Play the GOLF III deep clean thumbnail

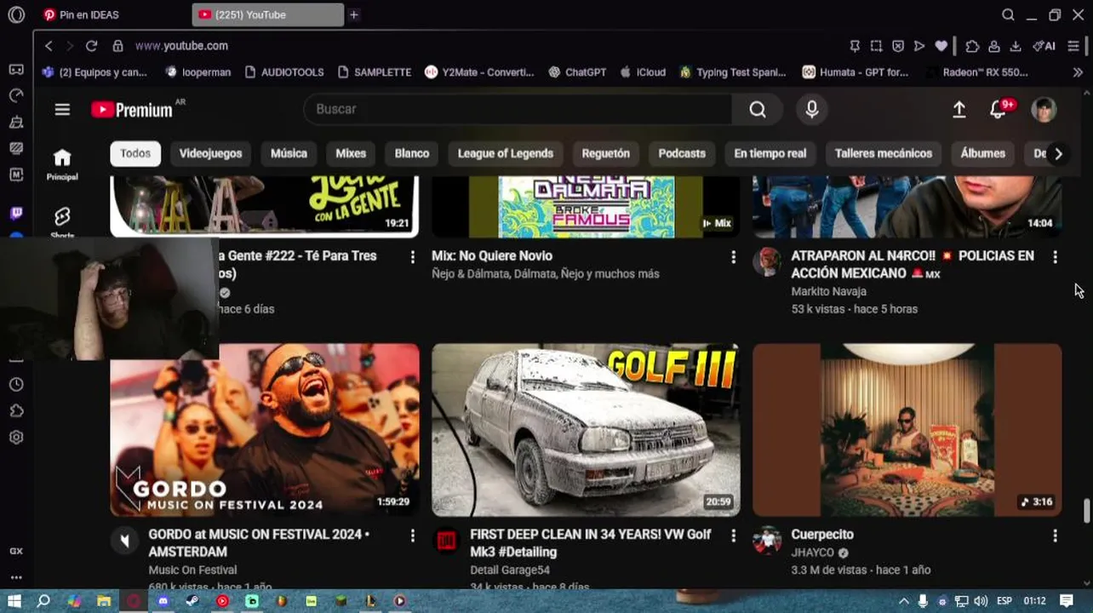click(x=586, y=430)
